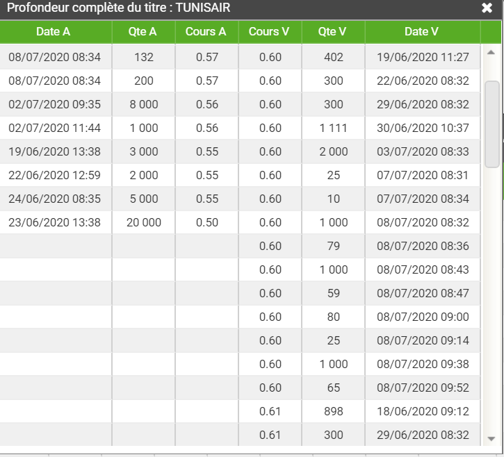Select the Cours A column header

tap(206, 32)
